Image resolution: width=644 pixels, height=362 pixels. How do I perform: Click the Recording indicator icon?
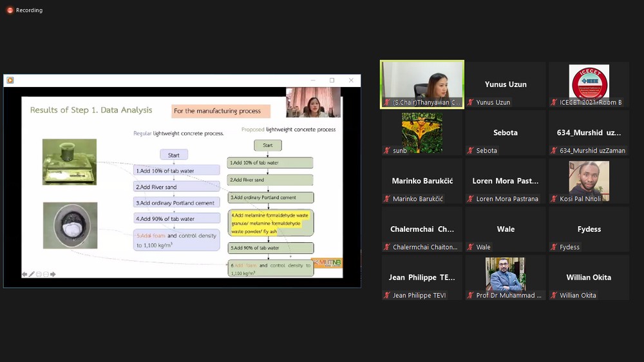10,10
